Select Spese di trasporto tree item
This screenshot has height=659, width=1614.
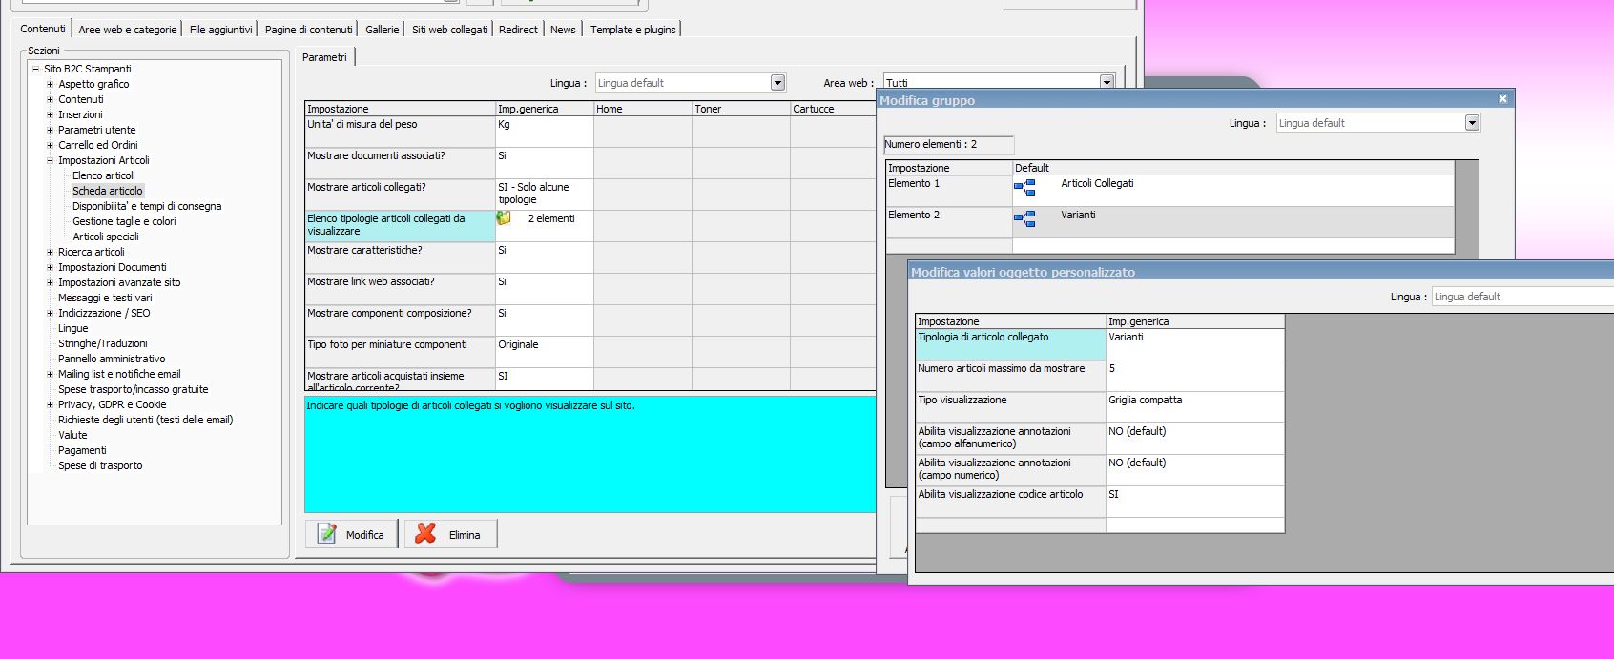(100, 465)
